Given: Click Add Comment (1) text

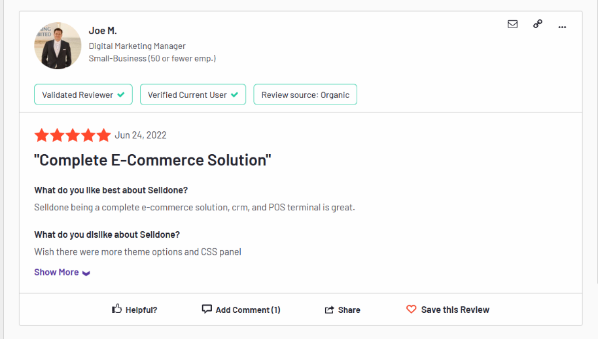Looking at the screenshot, I should 248,310.
